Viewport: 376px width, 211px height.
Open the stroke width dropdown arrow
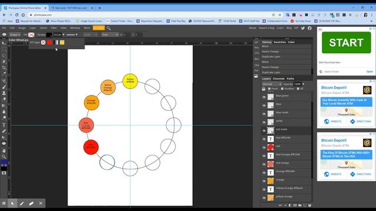coord(63,35)
